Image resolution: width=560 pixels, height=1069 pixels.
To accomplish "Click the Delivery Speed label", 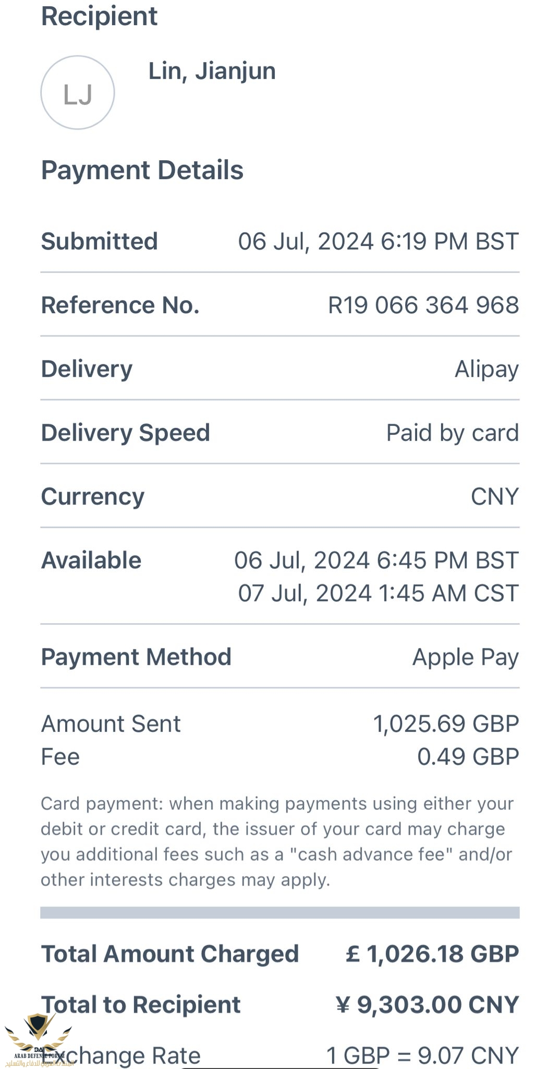I will (x=125, y=433).
